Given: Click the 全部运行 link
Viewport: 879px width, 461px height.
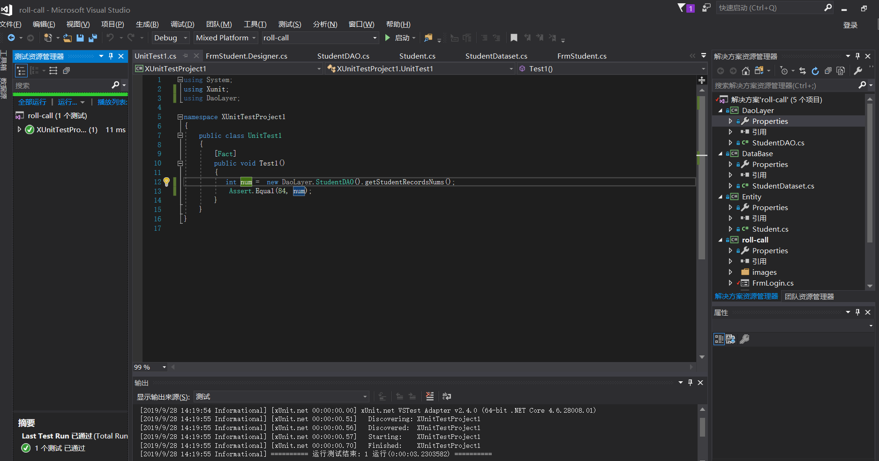Looking at the screenshot, I should pyautogui.click(x=32, y=102).
